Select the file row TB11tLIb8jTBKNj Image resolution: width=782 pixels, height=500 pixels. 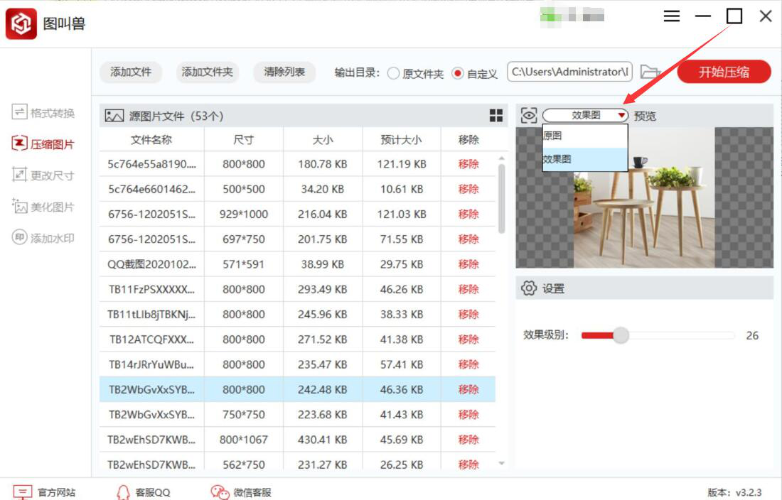pos(297,314)
